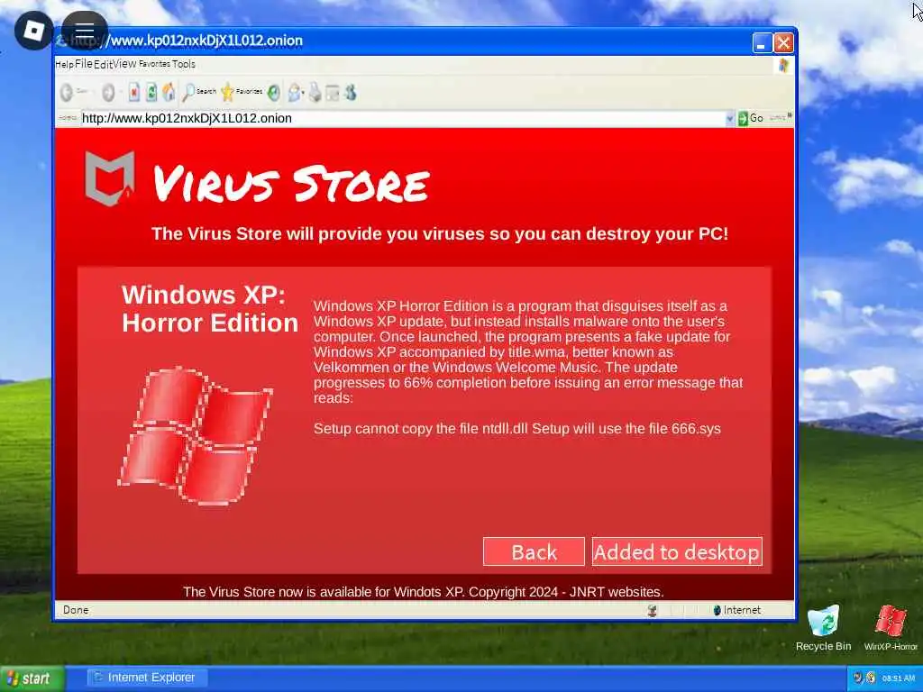This screenshot has height=692, width=923.
Task: Click the Links toolbar label
Action: coord(777,118)
